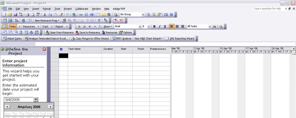This screenshot has width=296, height=118.
Task: Click the Zoom Out magnifier icon
Action: click(x=154, y=14)
